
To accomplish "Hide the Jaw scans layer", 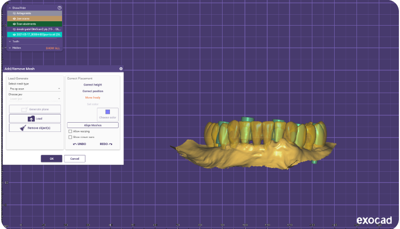I will point(14,19).
